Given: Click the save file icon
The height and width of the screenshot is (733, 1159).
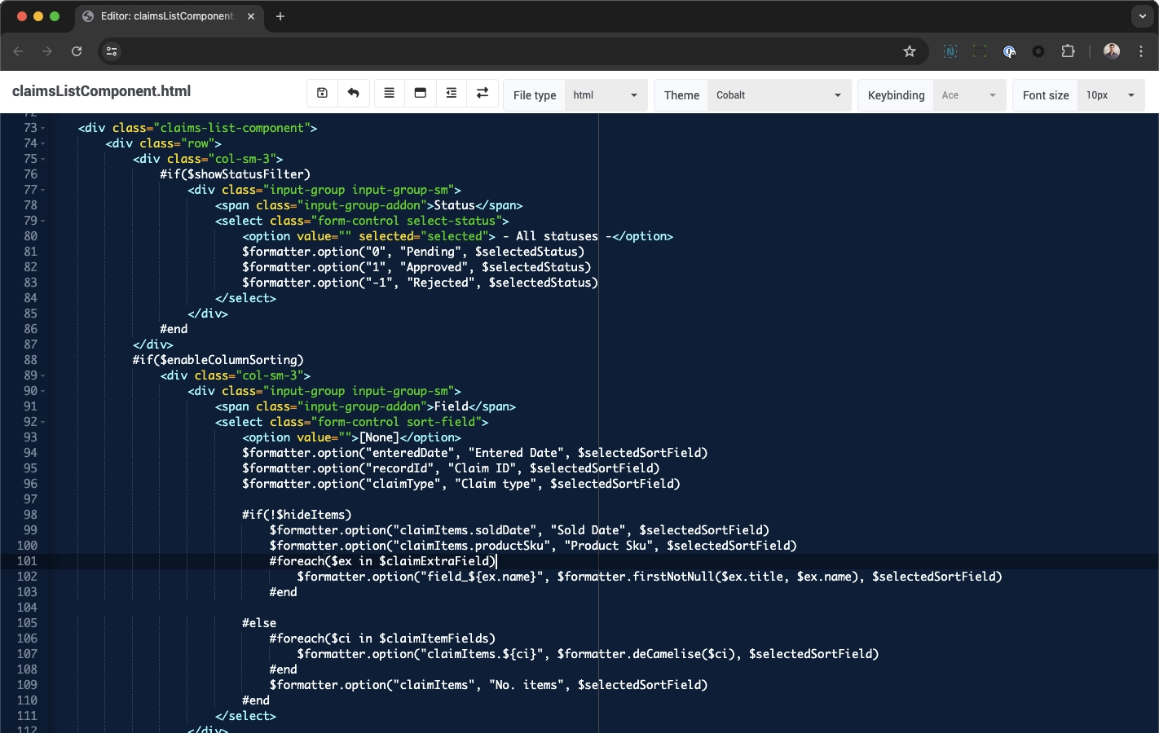Looking at the screenshot, I should 322,94.
